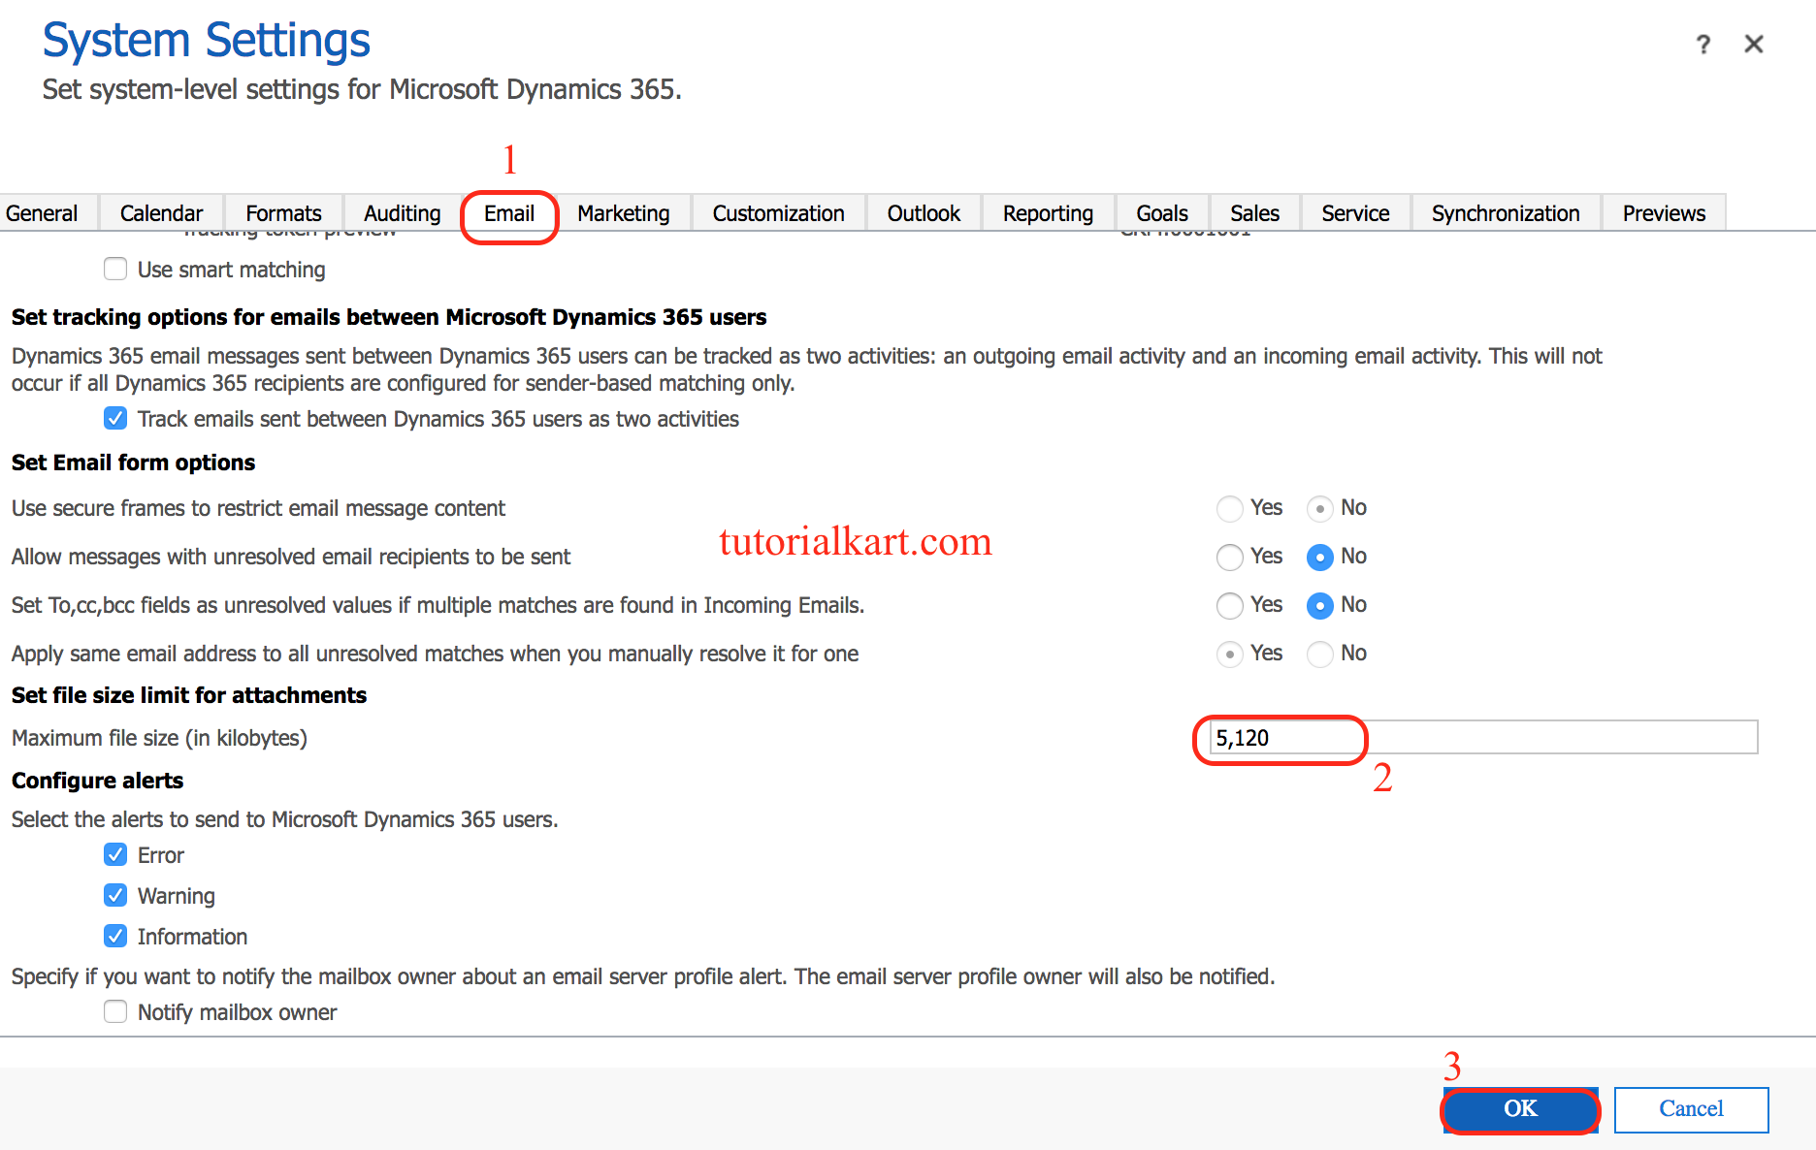The width and height of the screenshot is (1816, 1150).
Task: Open the Previews tab
Action: 1663,212
